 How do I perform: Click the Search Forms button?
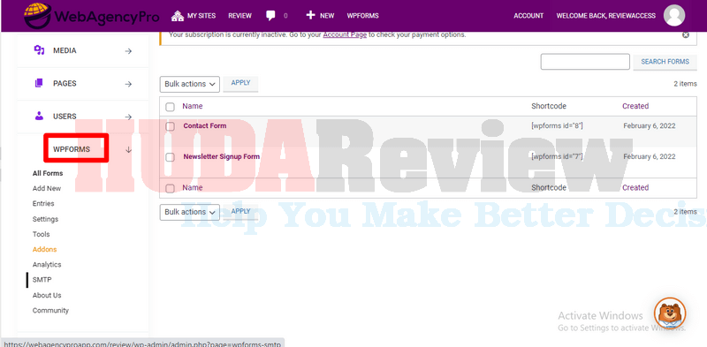(665, 62)
